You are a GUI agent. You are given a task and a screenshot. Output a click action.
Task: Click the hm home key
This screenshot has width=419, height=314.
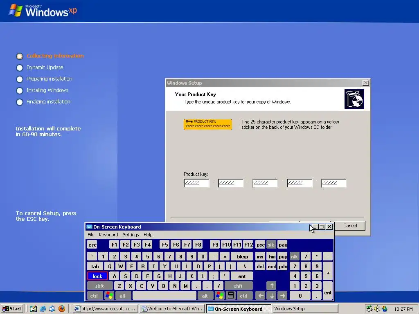pos(272,257)
